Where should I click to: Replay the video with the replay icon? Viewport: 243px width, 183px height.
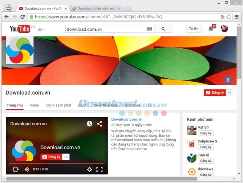[x=16, y=169]
